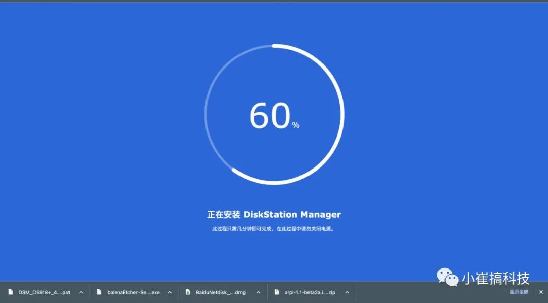The image size is (548, 303).
Task: Open the DSM_DS918+_4....pat download
Action: pyautogui.click(x=44, y=292)
